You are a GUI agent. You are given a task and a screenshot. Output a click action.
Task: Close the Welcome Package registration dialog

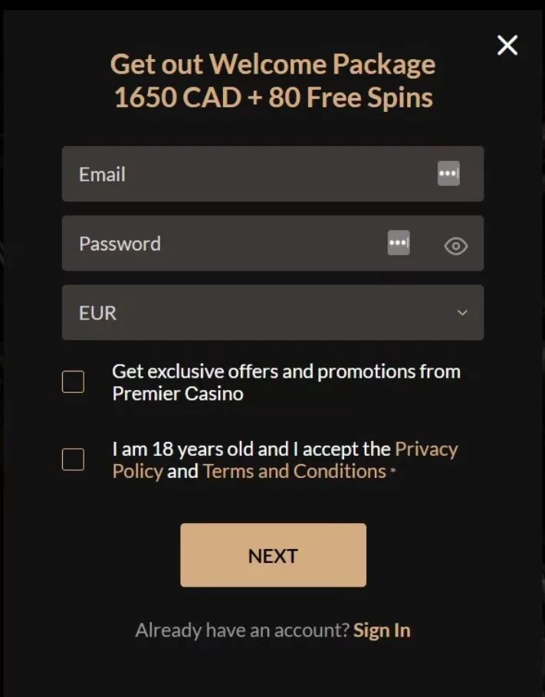[507, 45]
